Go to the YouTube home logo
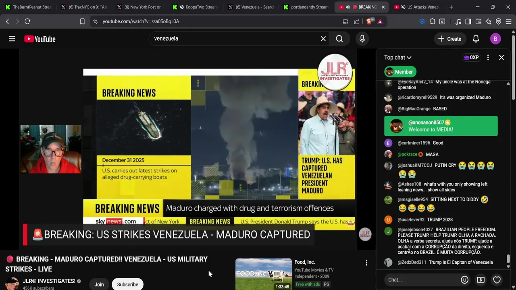This screenshot has height=290, width=516. (x=40, y=39)
